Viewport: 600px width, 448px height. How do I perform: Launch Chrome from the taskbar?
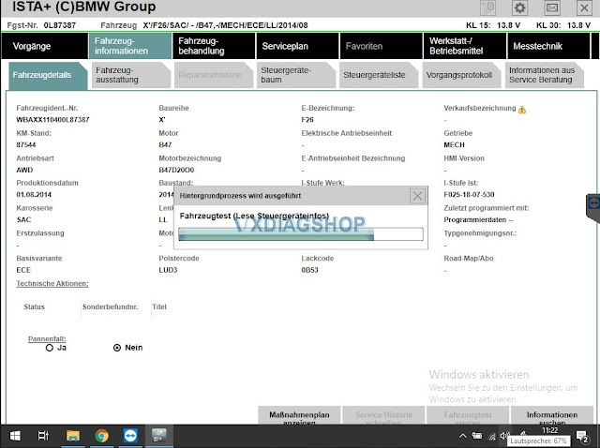click(x=102, y=436)
